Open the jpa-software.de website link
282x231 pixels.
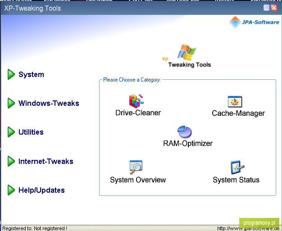pyautogui.click(x=248, y=228)
